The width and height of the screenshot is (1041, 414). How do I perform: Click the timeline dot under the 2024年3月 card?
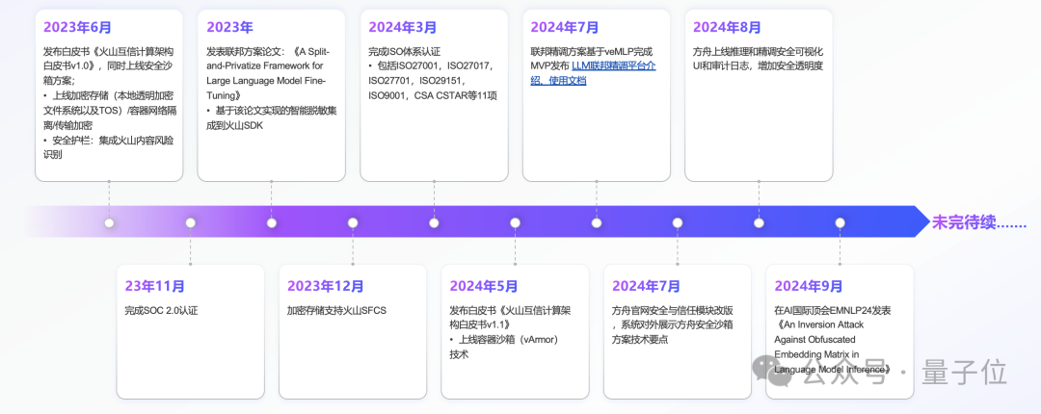[434, 223]
